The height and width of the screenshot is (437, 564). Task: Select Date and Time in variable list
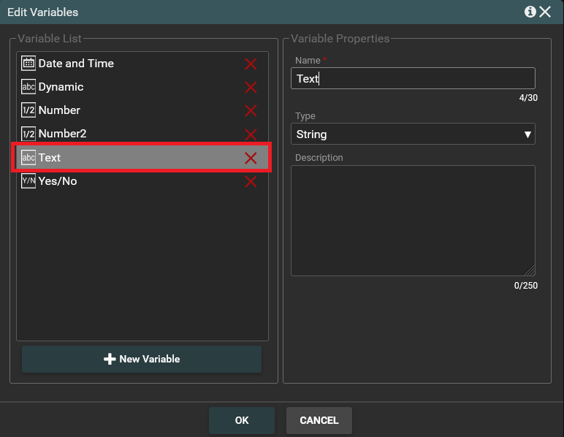click(76, 64)
